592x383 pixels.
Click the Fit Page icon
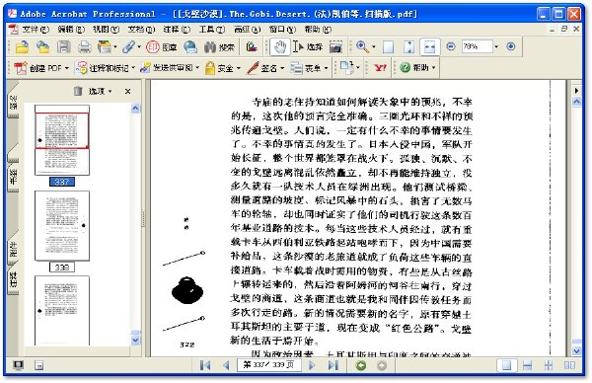(408, 46)
